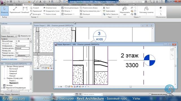Screen dimensions: 181x101
Task: Click the binoculars search icon
Action: tap(146, 2)
